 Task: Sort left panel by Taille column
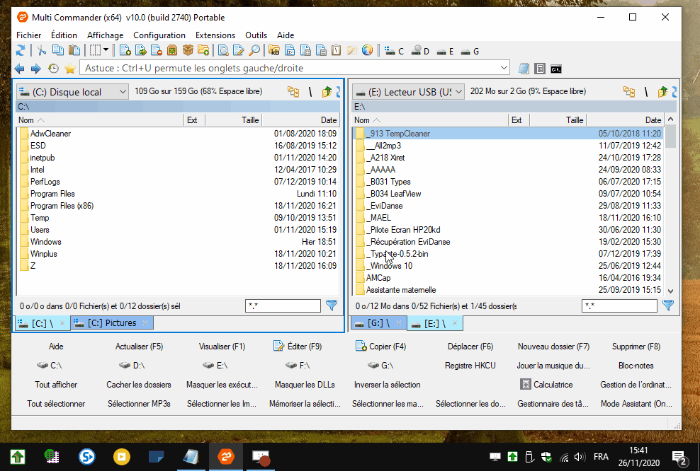tap(233, 120)
